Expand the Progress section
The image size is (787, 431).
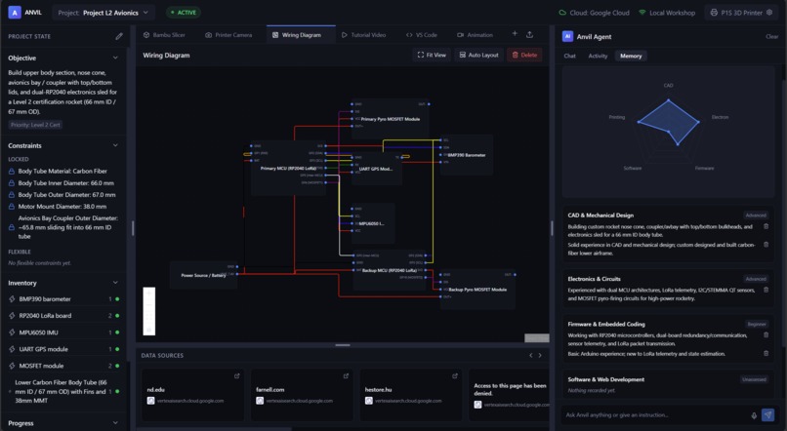tap(115, 423)
